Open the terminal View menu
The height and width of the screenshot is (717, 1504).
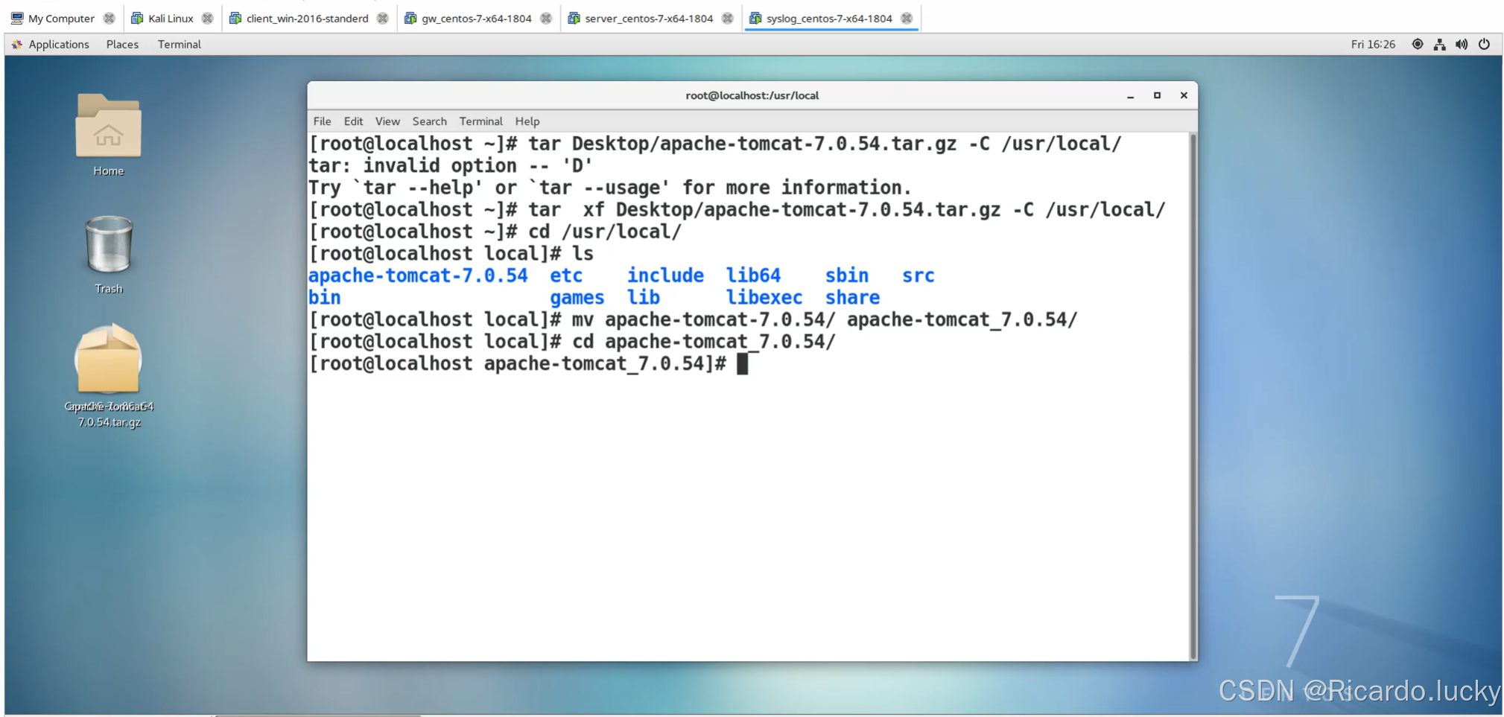coord(387,121)
